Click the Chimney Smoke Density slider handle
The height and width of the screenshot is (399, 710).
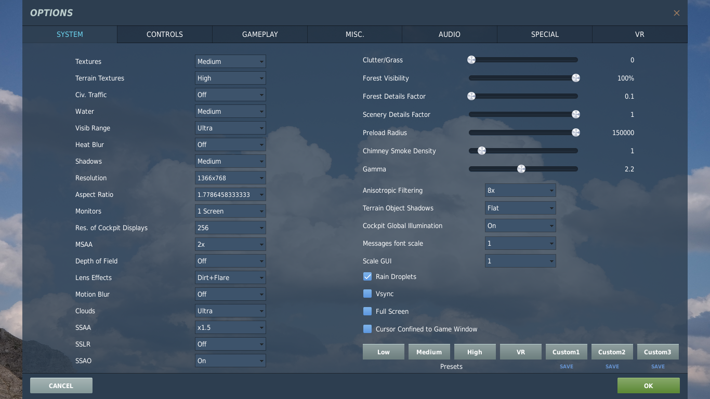pyautogui.click(x=482, y=151)
